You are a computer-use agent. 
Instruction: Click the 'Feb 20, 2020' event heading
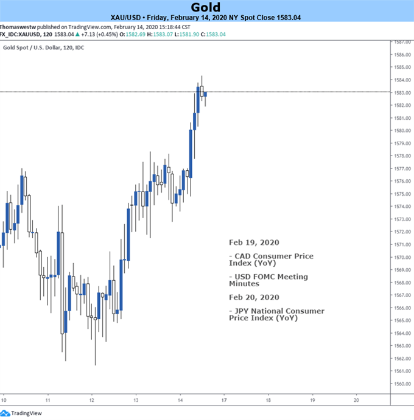point(254,297)
